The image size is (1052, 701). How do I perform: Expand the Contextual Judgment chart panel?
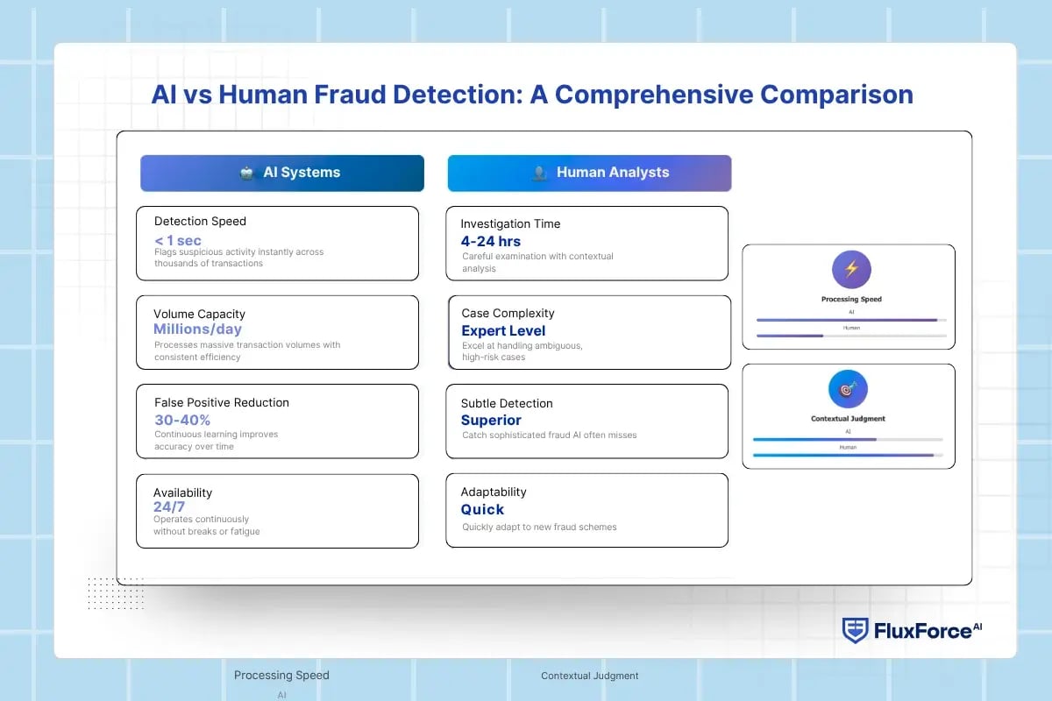coord(848,416)
